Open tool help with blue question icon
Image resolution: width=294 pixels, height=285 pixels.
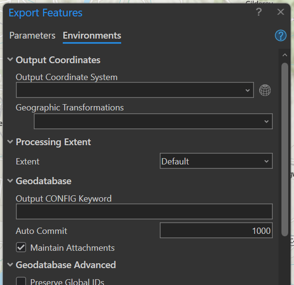coord(280,35)
